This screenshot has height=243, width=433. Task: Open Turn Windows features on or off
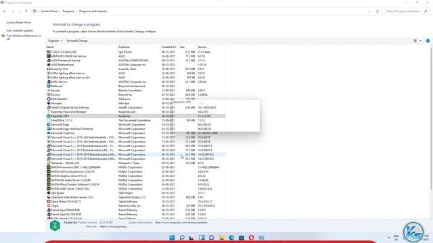(x=24, y=37)
